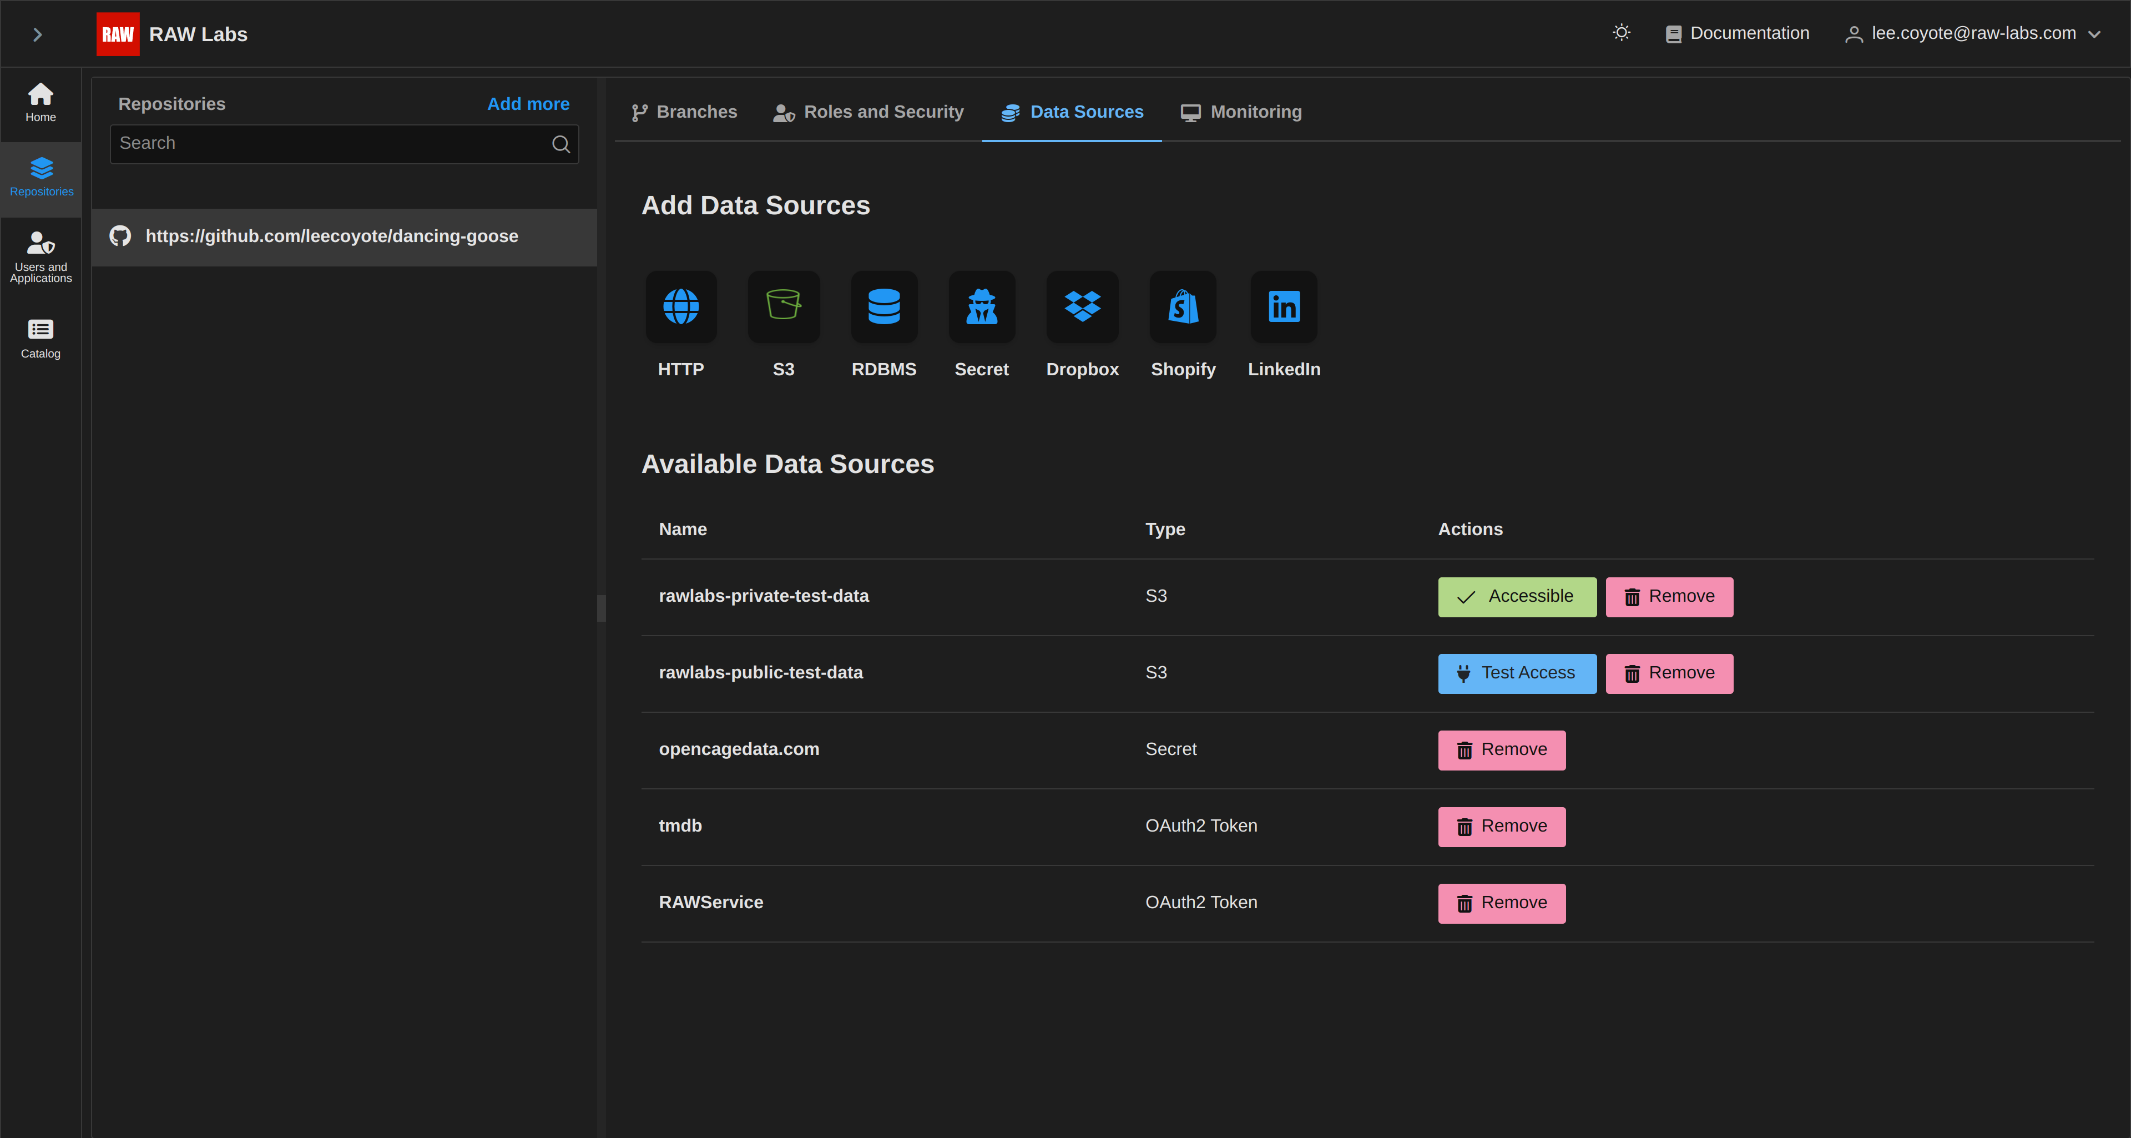
Task: Click the RAWService row name
Action: pyautogui.click(x=710, y=902)
